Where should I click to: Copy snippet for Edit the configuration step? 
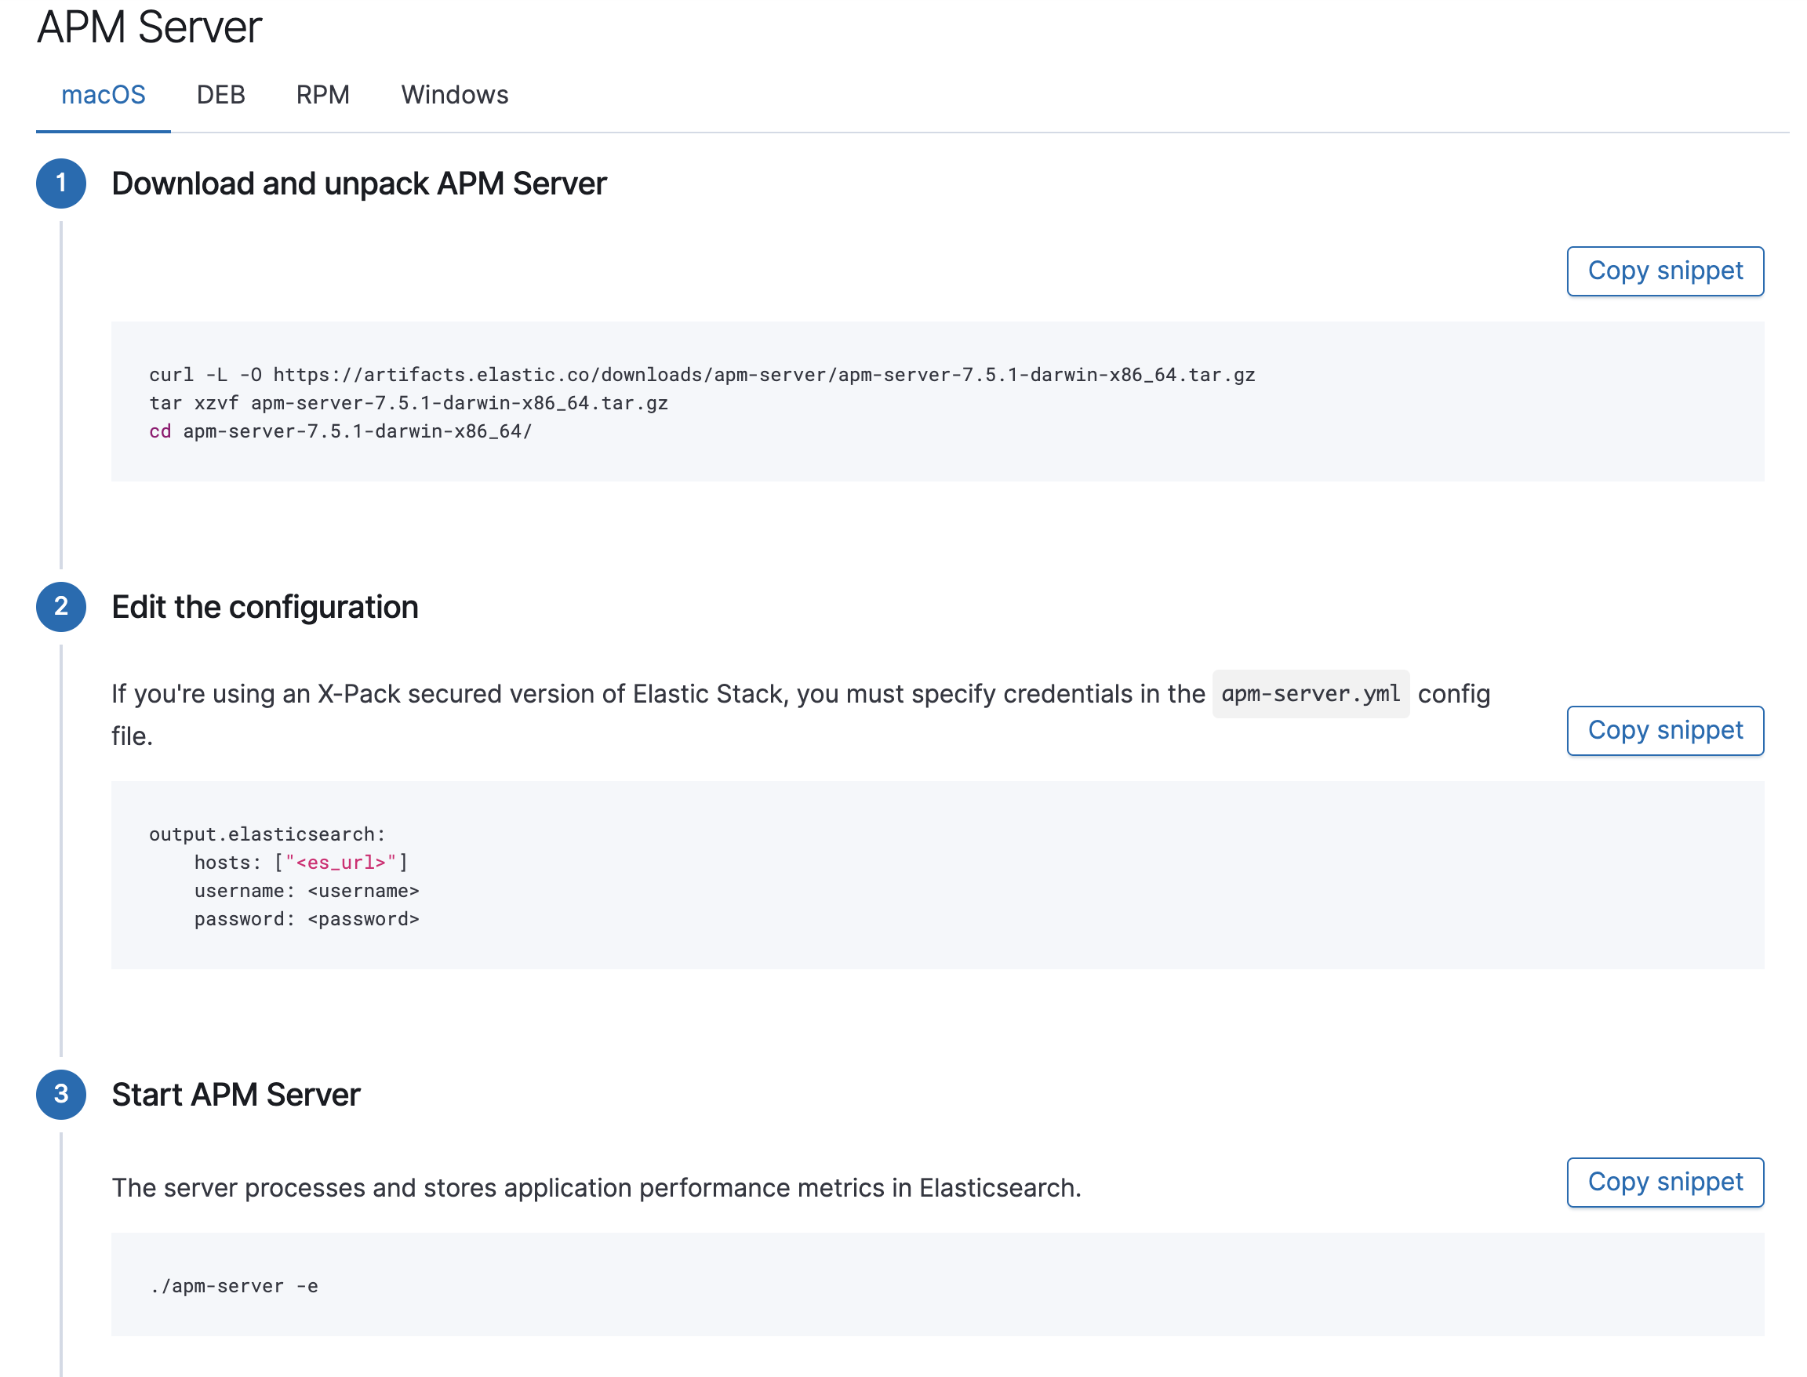tap(1664, 730)
